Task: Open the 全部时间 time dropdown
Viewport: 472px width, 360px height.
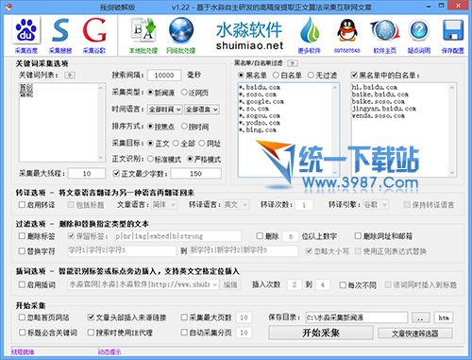Action: pos(165,110)
